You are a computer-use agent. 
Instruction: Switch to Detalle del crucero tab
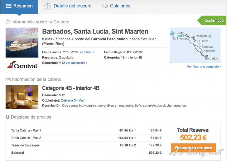[x=68, y=6]
